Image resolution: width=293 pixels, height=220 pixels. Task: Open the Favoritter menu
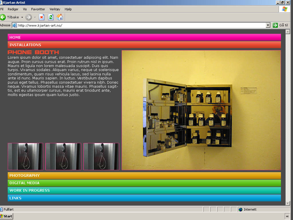click(x=38, y=9)
